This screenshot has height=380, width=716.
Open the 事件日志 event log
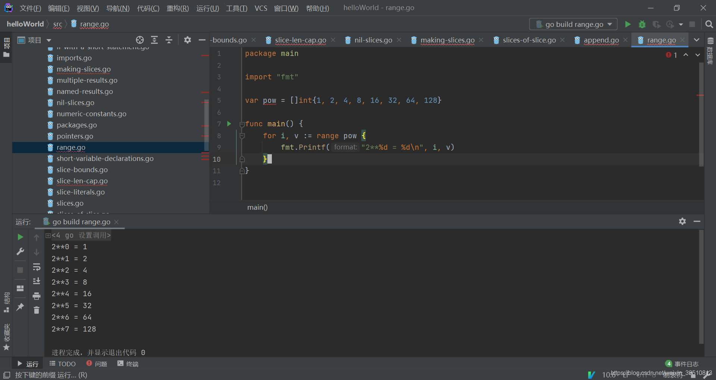tap(682, 364)
